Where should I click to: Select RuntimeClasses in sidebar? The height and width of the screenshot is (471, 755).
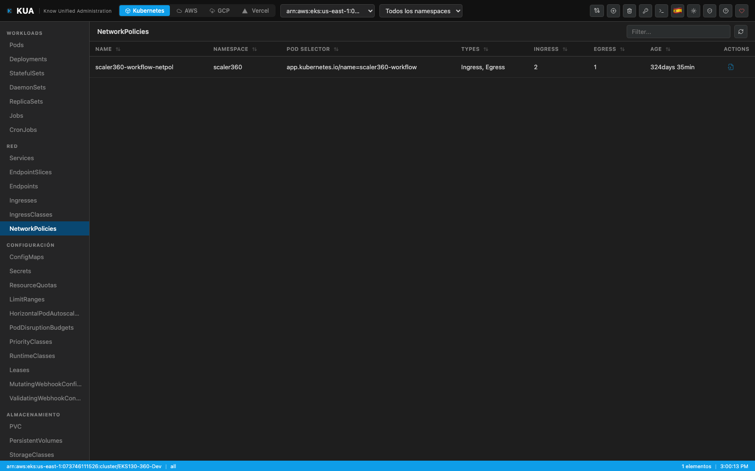click(x=44, y=356)
